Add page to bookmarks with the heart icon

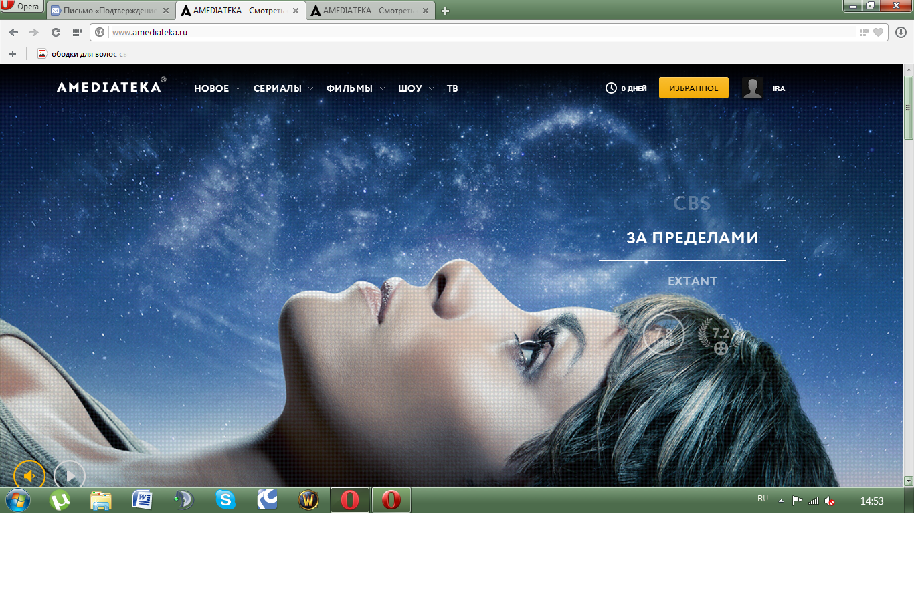pos(879,32)
